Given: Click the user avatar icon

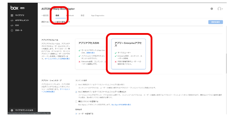Looking at the screenshot, I should coord(219,9).
